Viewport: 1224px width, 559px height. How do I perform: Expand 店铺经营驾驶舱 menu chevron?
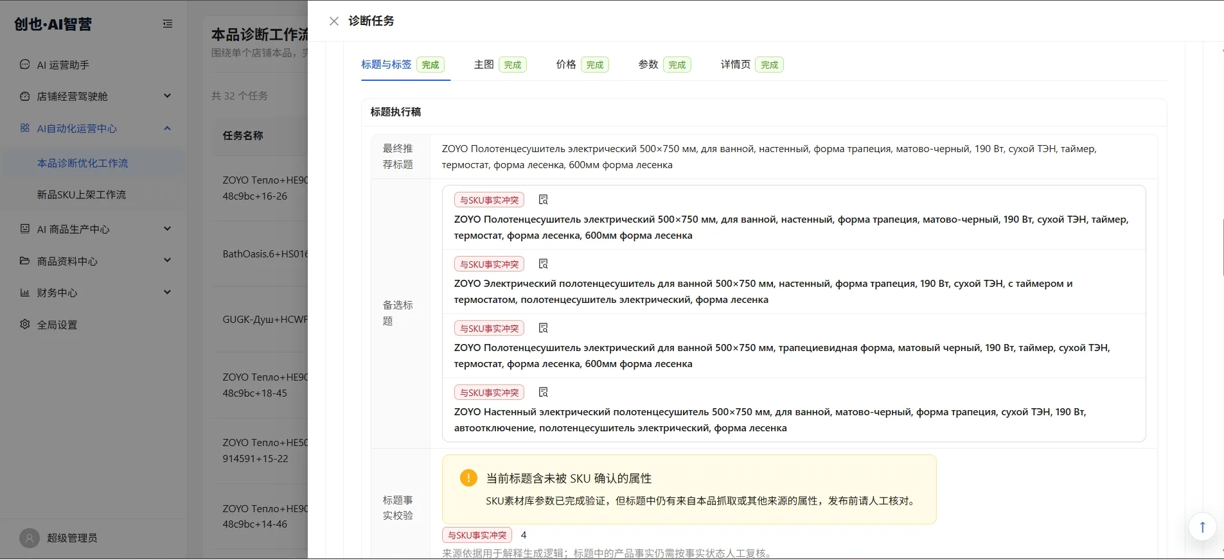(x=167, y=96)
